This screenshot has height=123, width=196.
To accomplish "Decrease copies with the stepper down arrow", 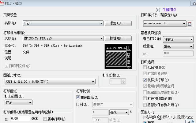I will point(123,83).
